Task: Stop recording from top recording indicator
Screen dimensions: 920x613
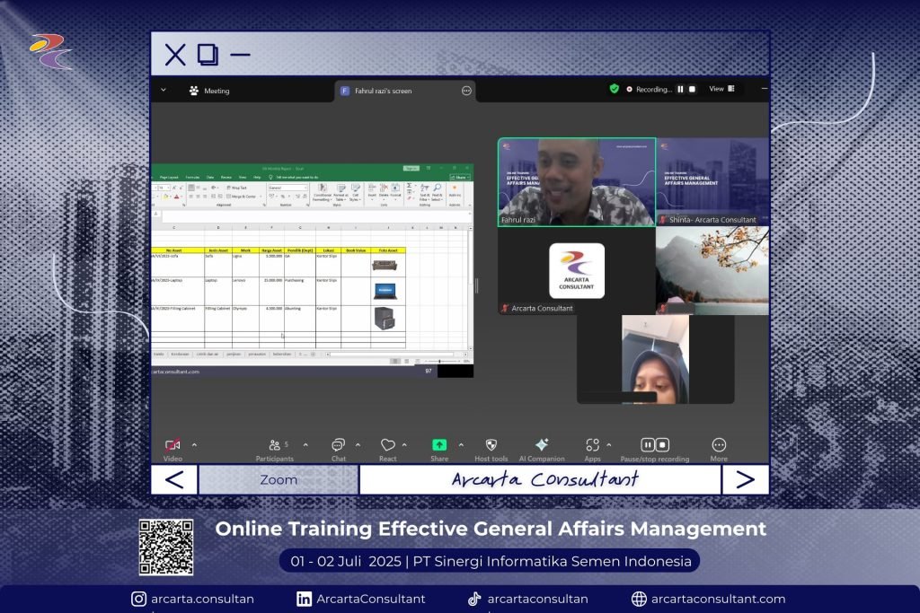Action: tap(692, 89)
